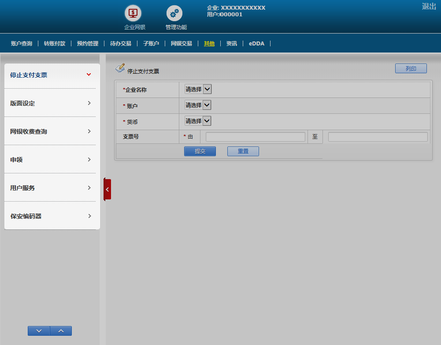
Task: Click the sidebar scroll down arrow button
Action: pyautogui.click(x=39, y=331)
